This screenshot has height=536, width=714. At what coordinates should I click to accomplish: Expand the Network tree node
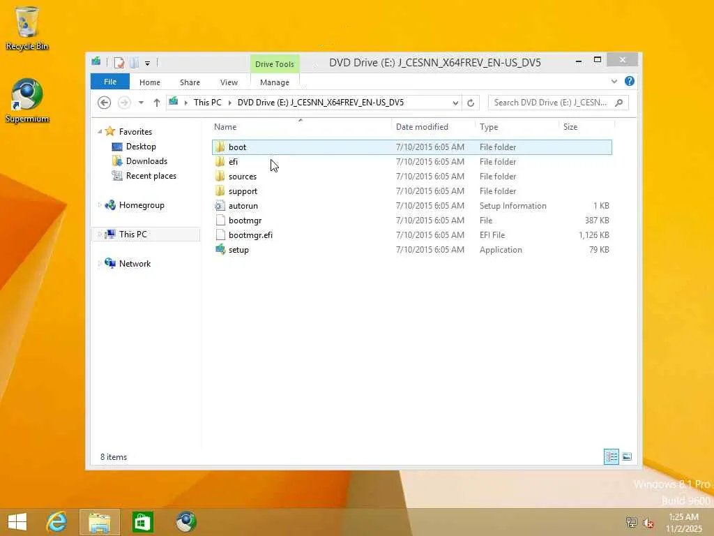pos(100,263)
